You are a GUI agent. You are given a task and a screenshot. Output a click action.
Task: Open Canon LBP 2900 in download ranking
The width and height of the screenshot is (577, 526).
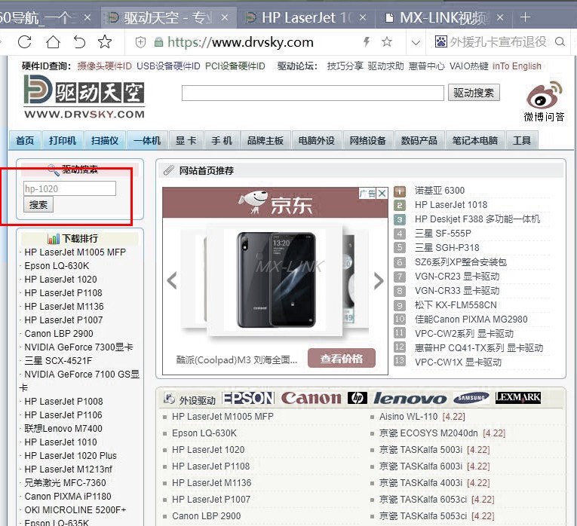[59, 333]
